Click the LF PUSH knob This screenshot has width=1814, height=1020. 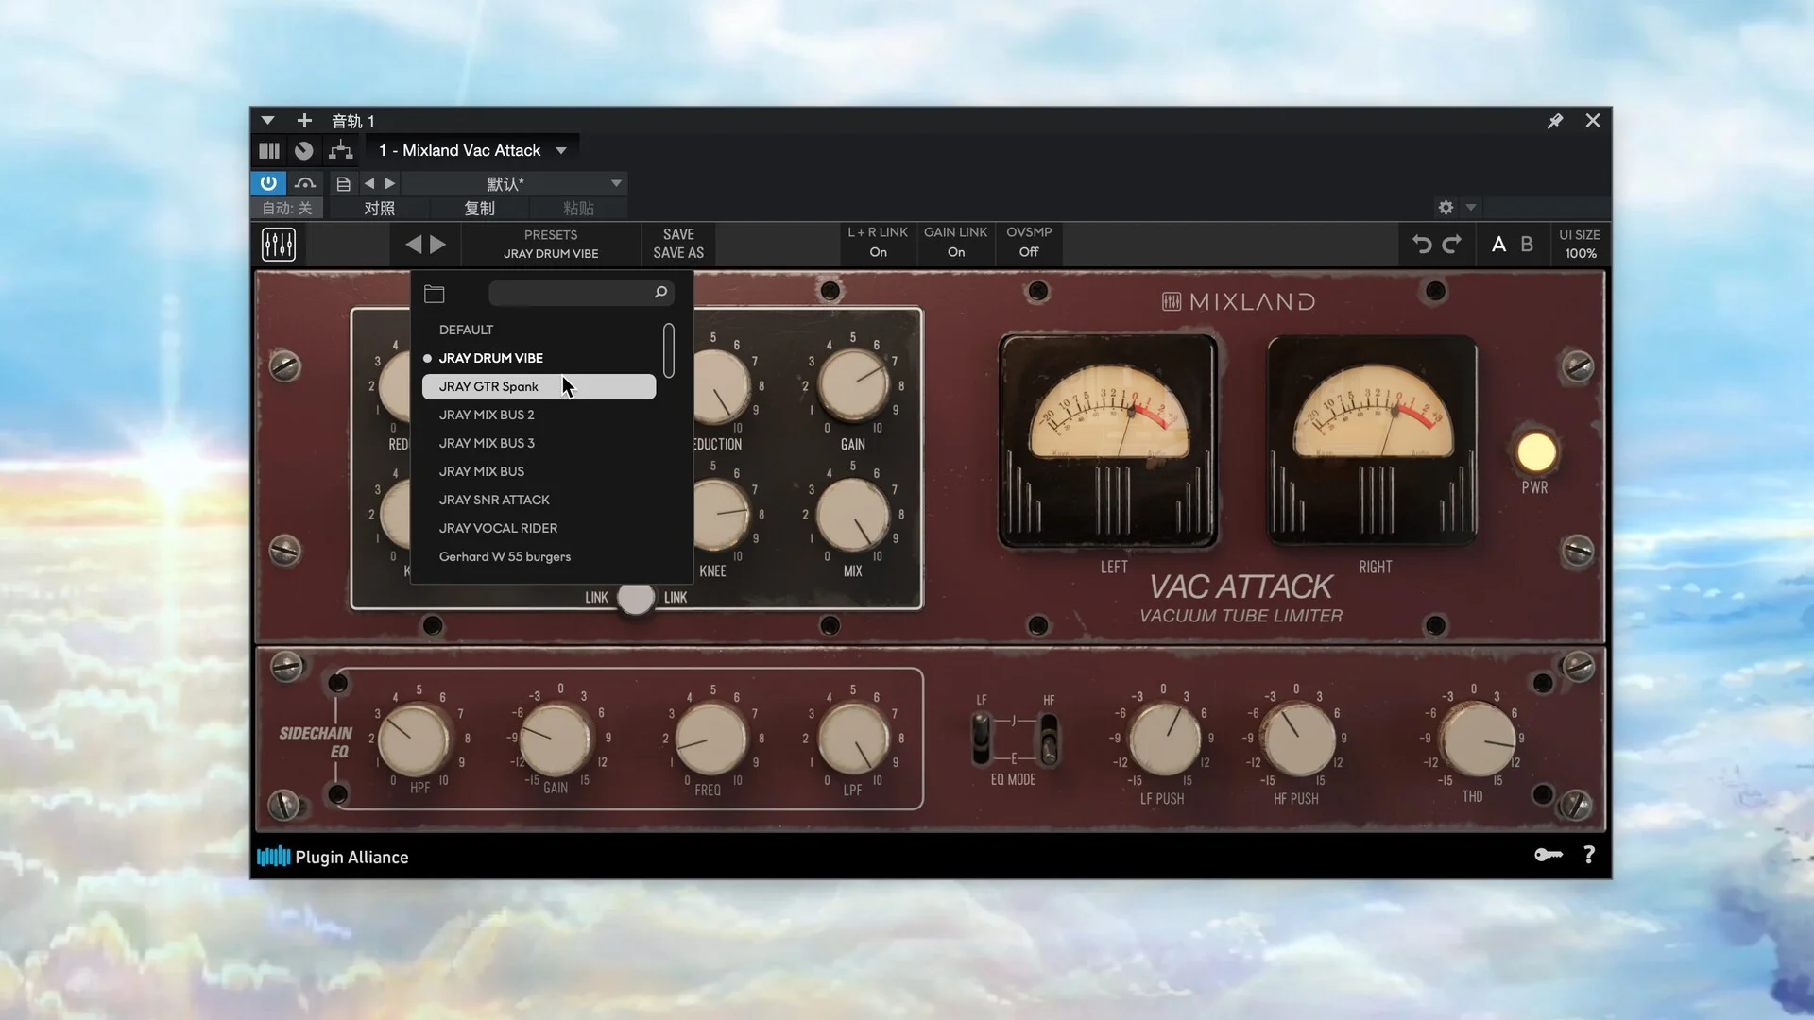[1165, 739]
